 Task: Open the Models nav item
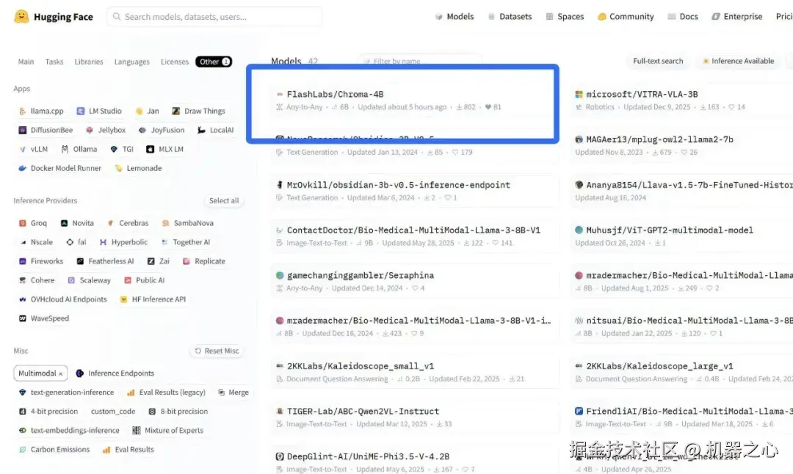[455, 16]
